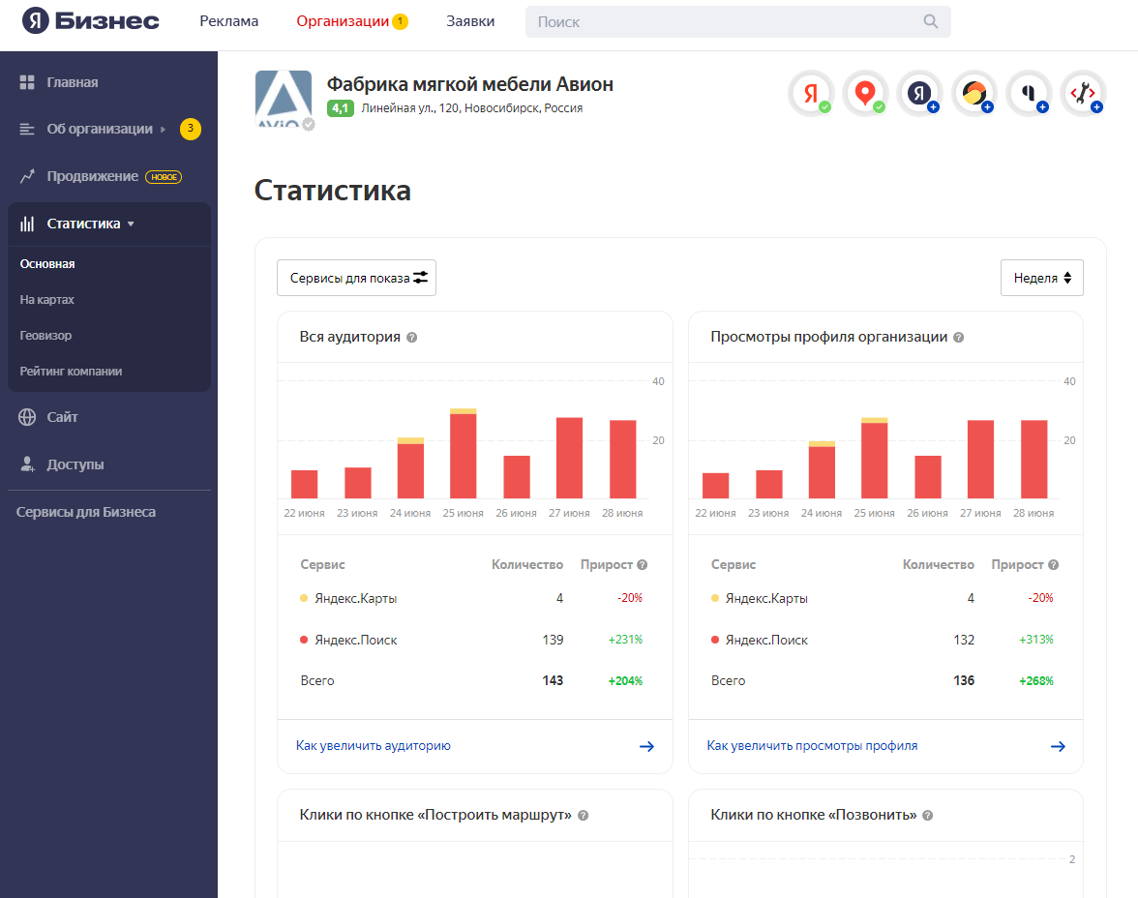The image size is (1138, 898).
Task: Click help icon next to Позвонить title
Action: tap(927, 815)
